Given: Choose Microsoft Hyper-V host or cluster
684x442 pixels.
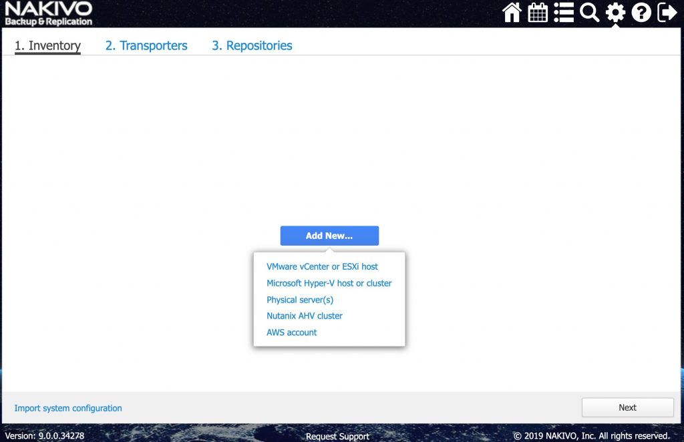Looking at the screenshot, I should (x=329, y=283).
